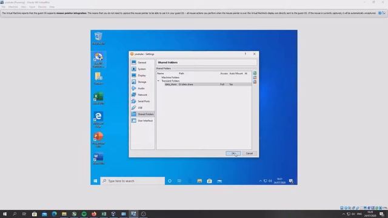Open System settings category
This screenshot has width=388, height=218.
pos(142,69)
